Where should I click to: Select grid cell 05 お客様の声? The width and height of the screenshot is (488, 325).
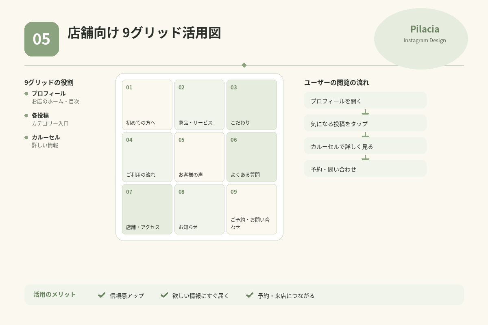point(199,157)
